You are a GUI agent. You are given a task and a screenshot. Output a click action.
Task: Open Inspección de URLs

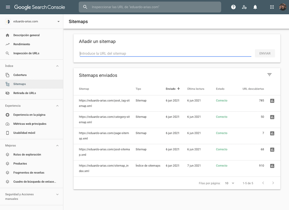point(32,53)
